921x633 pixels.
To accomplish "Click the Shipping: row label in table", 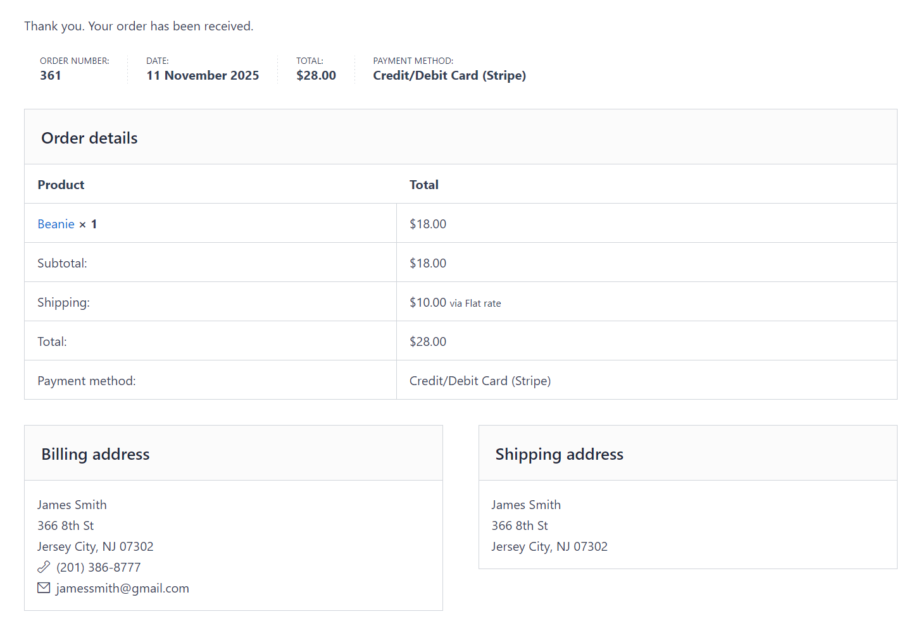I will pos(63,302).
